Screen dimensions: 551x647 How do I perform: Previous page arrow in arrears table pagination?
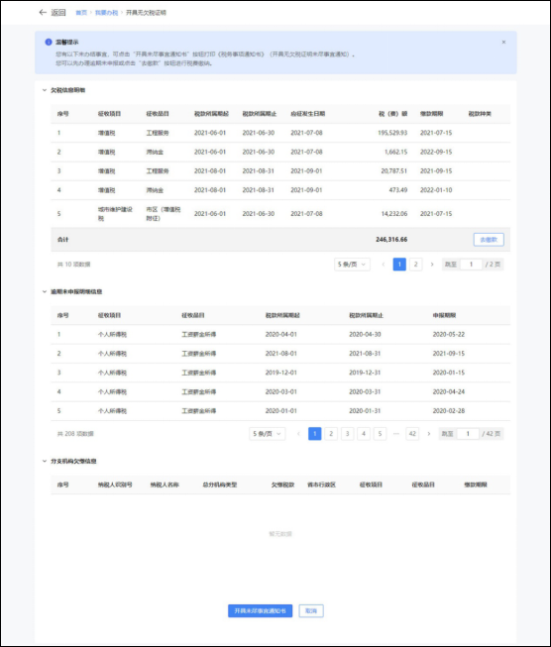point(384,265)
